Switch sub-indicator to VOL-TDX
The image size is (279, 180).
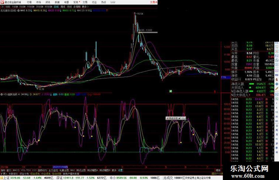pyautogui.click(x=26, y=170)
